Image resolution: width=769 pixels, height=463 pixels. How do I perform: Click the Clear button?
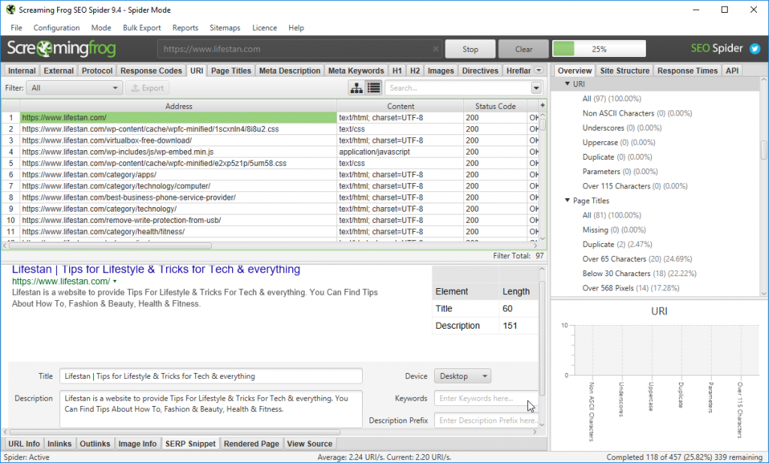tap(523, 49)
